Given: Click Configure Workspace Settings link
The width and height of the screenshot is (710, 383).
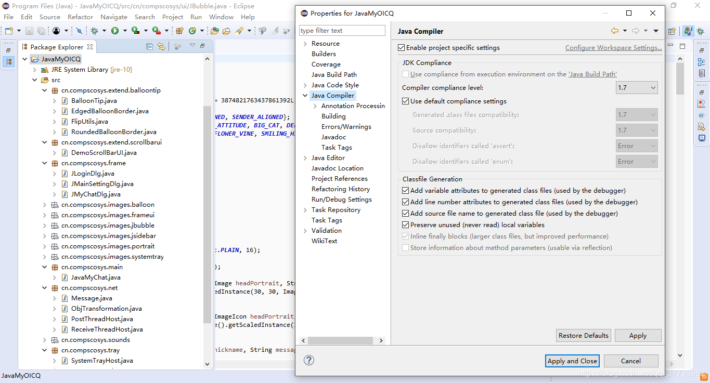Looking at the screenshot, I should tap(614, 48).
